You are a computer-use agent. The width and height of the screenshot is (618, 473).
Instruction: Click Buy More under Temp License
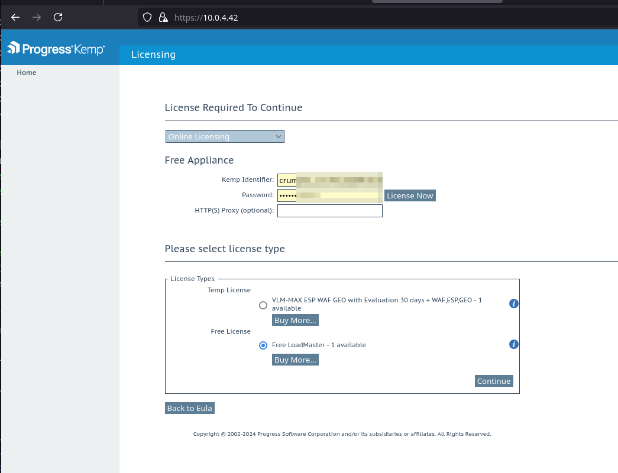(x=295, y=320)
